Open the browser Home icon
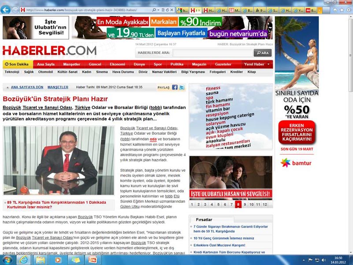353x265 pixels. [335, 10]
